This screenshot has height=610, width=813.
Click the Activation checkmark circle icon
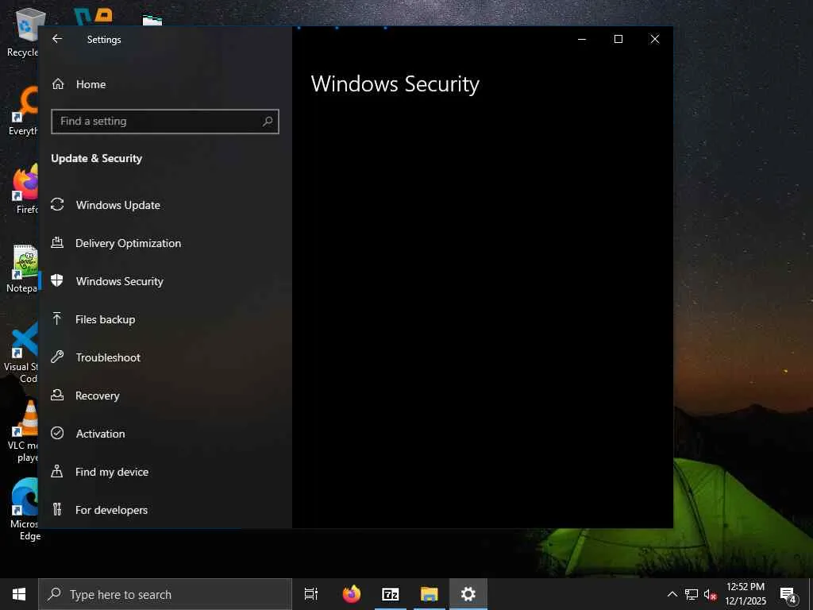57,433
